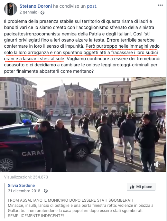The image size is (167, 221).
Task: Open the "2 gennaio" timestamp
Action: click(28, 12)
